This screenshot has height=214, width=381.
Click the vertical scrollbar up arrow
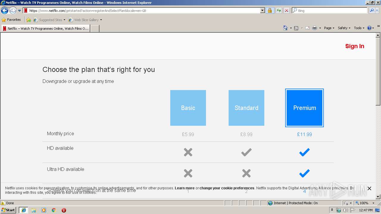pos(378,35)
